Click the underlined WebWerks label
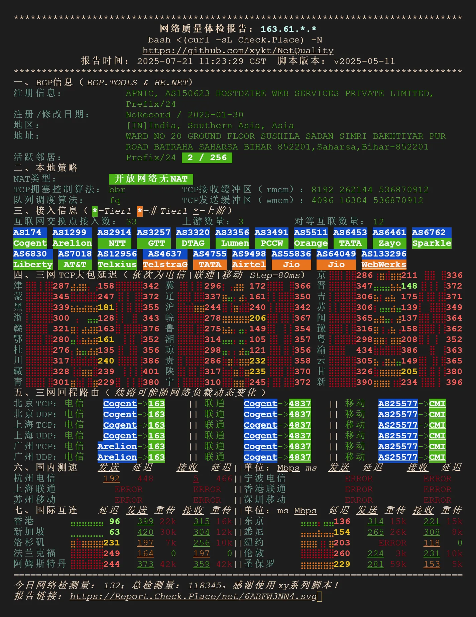The width and height of the screenshot is (476, 617). click(x=384, y=265)
